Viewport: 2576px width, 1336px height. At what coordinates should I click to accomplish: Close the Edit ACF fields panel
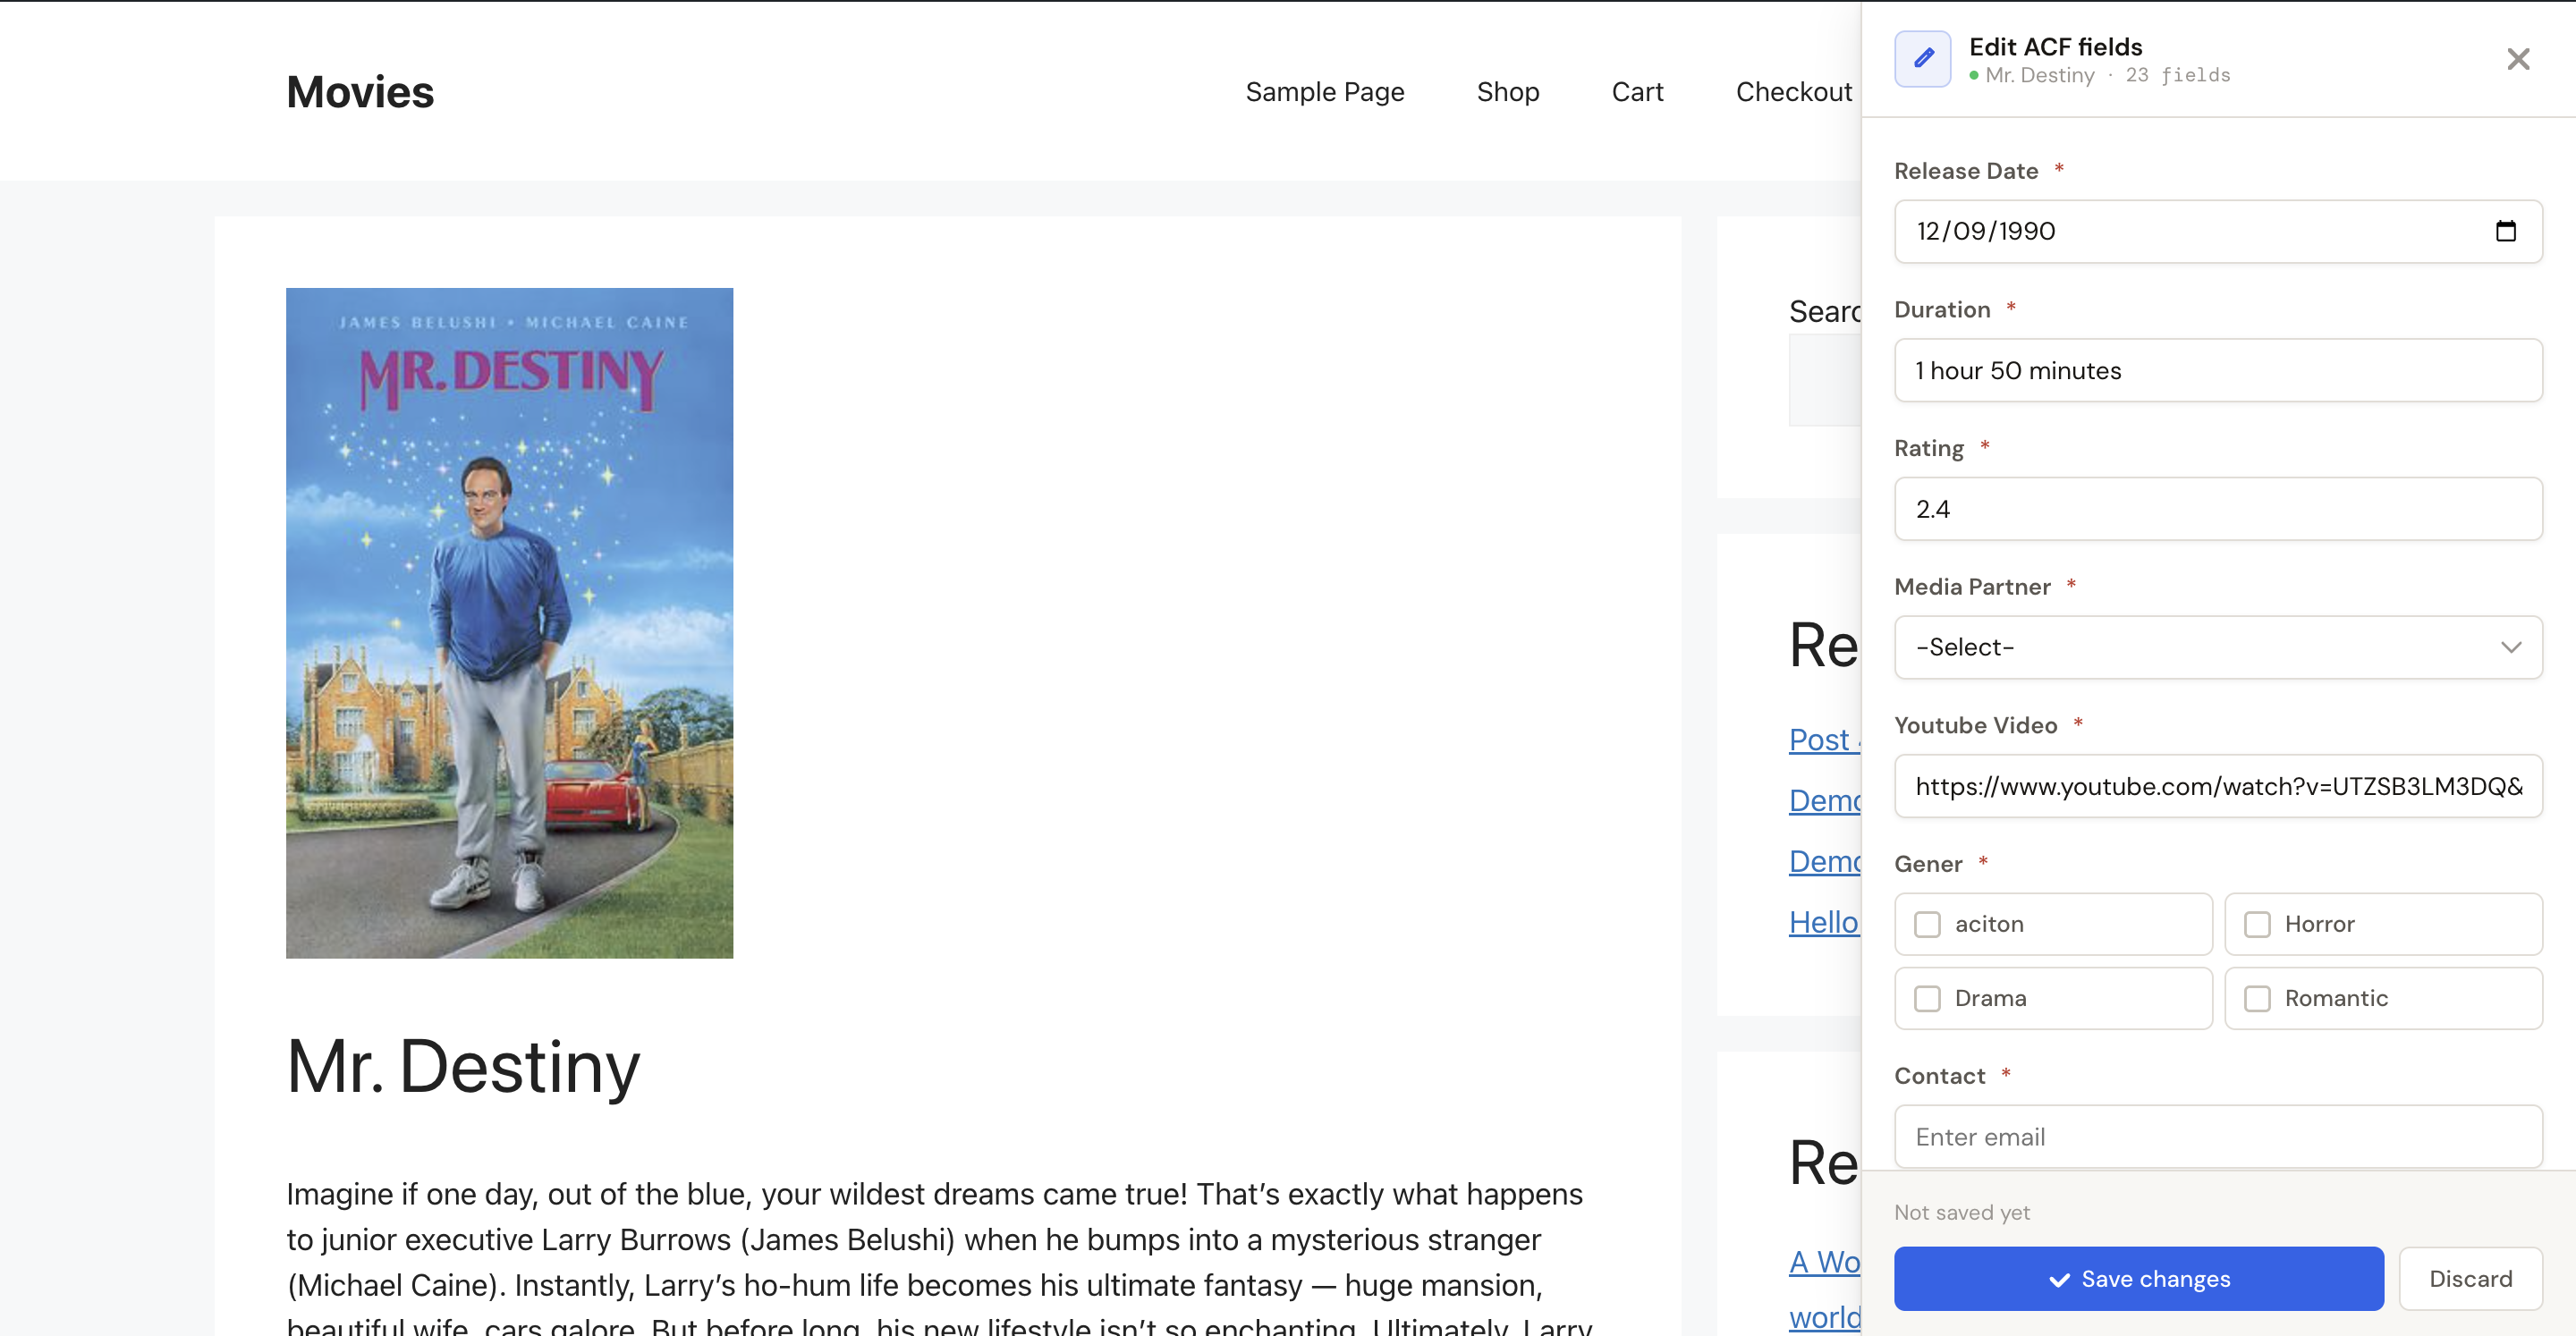(2518, 59)
